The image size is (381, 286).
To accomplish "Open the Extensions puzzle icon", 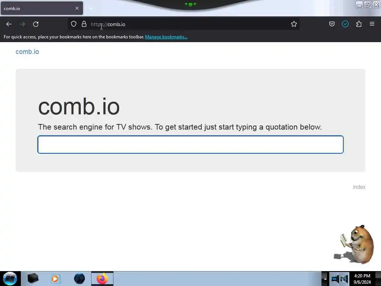I will click(x=359, y=24).
